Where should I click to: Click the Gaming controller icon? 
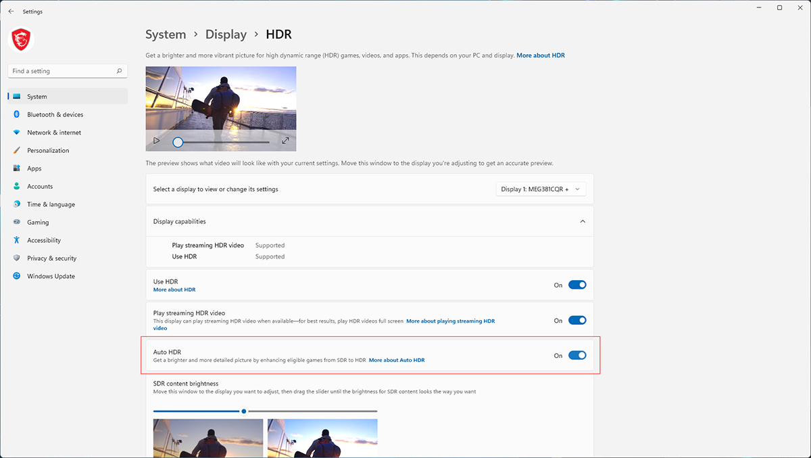17,223
